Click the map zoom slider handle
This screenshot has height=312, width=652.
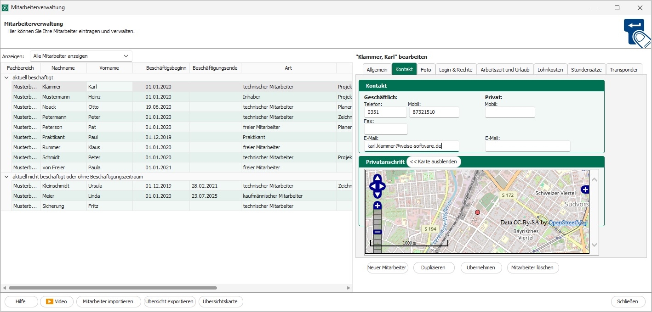pyautogui.click(x=377, y=232)
